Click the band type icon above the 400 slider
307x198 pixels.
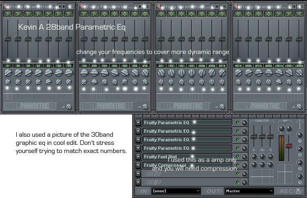tap(125, 14)
